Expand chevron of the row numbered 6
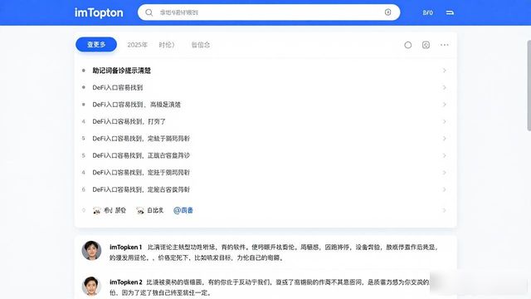531x299 pixels. coord(445,189)
